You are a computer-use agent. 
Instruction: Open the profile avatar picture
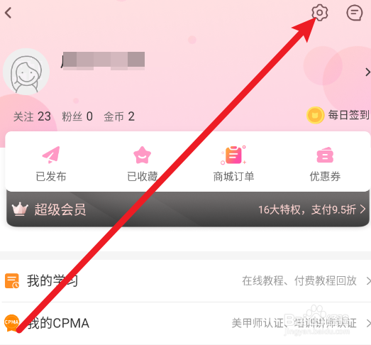[x=26, y=72]
